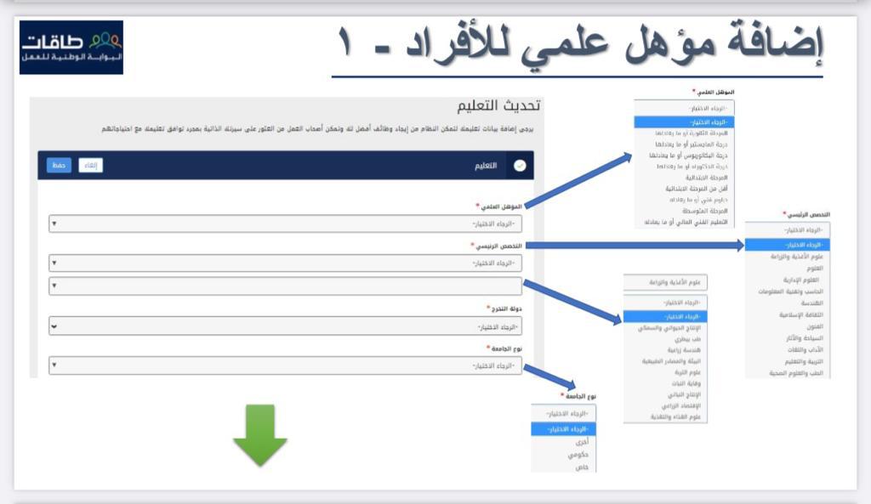
Task: Click the Taqat portal logo
Action: pos(71,48)
